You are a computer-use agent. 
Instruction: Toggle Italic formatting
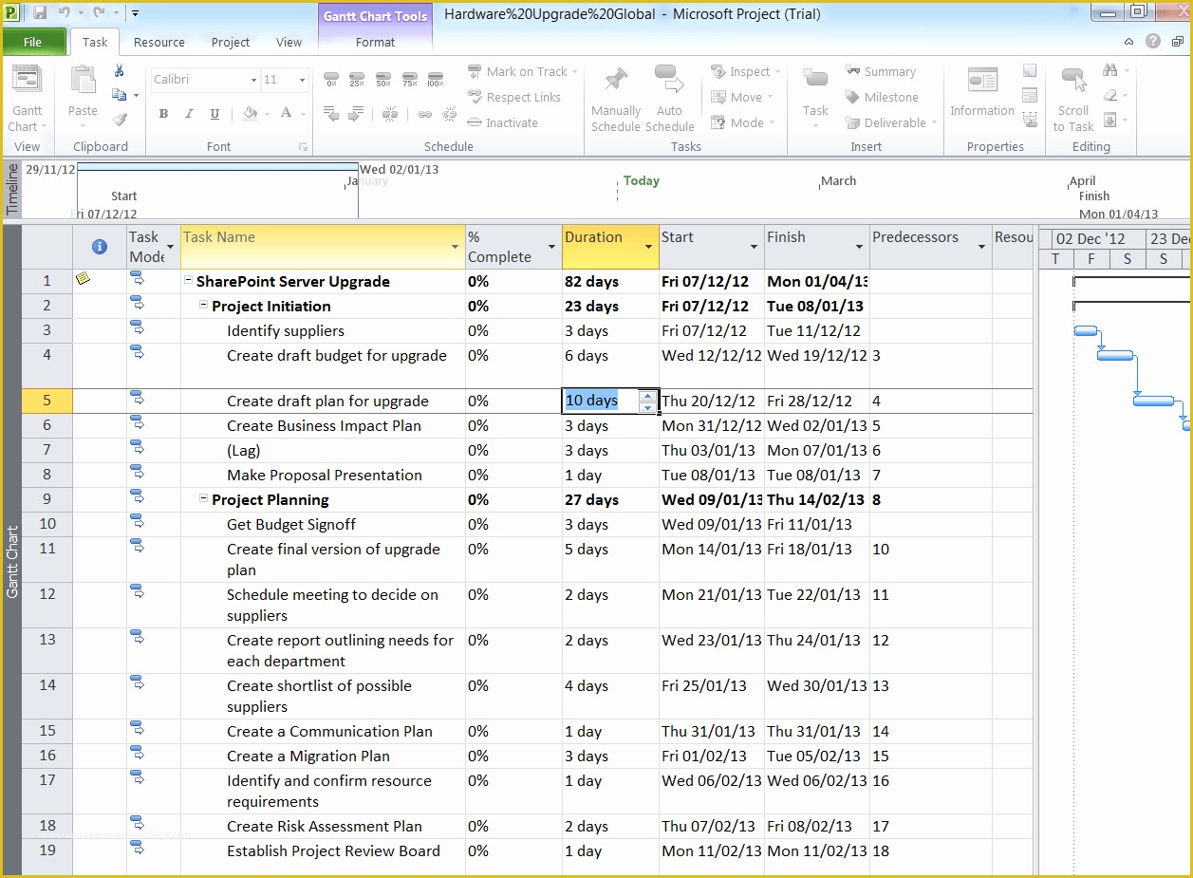189,114
